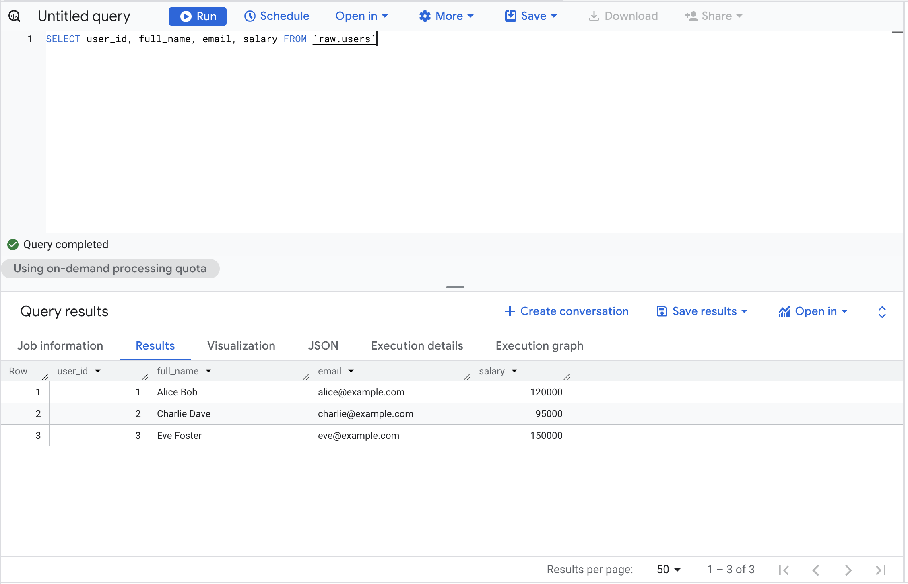Toggle the results panel expand/collapse arrows

tap(882, 312)
